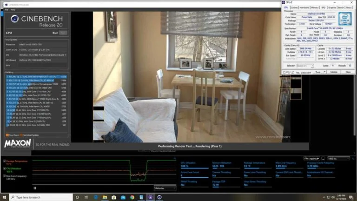Show hidden system tray icons

[x=324, y=197]
